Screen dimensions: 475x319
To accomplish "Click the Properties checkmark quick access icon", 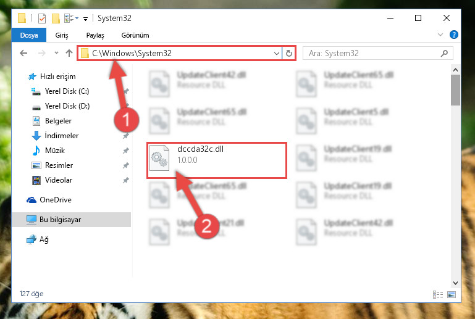I will click(42, 18).
